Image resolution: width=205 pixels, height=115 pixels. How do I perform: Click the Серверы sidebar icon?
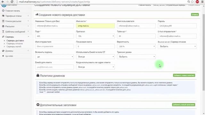(3, 37)
